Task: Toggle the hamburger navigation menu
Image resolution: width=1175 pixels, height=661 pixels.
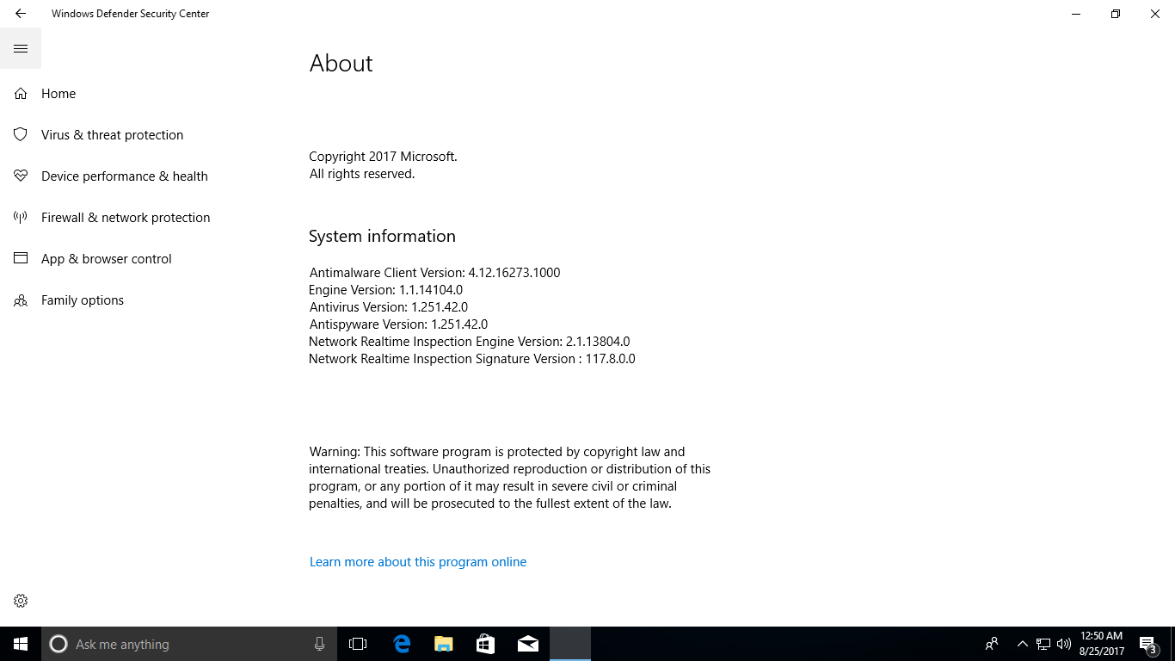Action: 21,48
